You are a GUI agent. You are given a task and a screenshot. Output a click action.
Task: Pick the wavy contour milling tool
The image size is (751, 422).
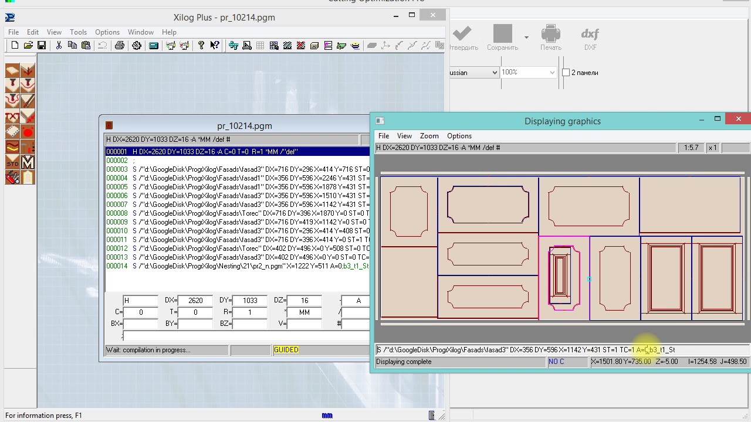point(12,102)
